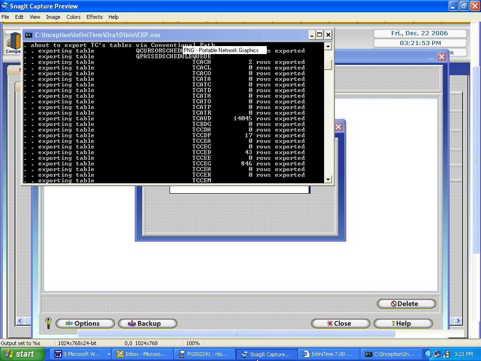Click the key icon beside Options
Viewport: 481px width, 361px height.
click(48, 323)
